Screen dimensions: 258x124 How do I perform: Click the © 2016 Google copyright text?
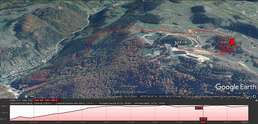(x=129, y=86)
